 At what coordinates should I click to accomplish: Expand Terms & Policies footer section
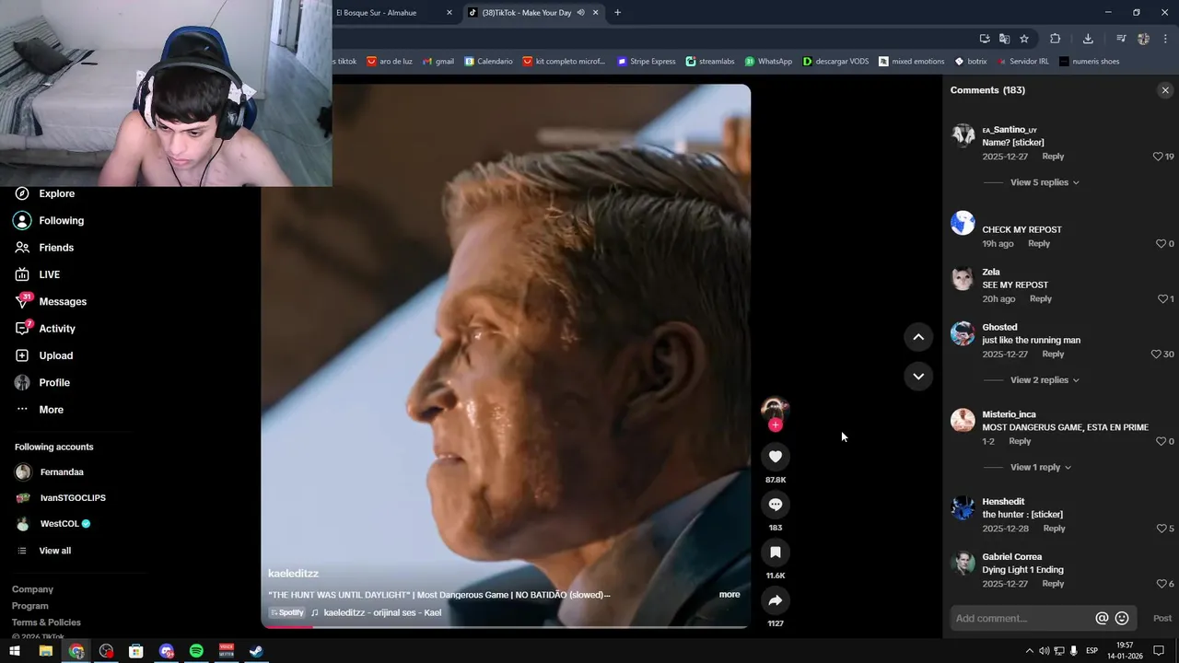46,622
